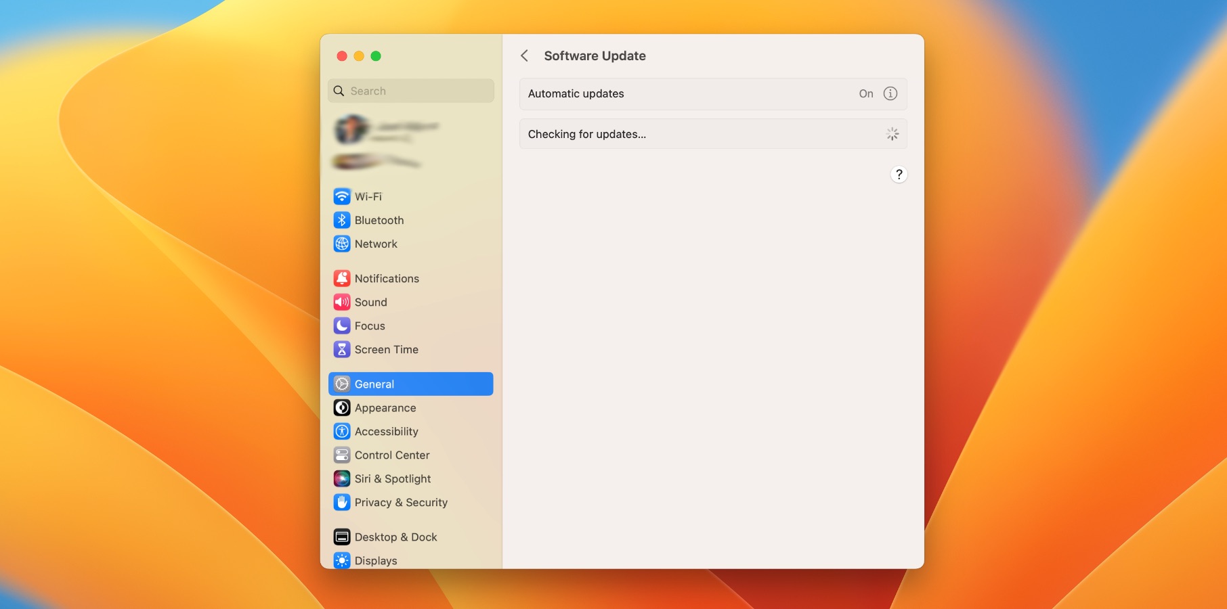
Task: Open Accessibility settings
Action: click(x=386, y=431)
